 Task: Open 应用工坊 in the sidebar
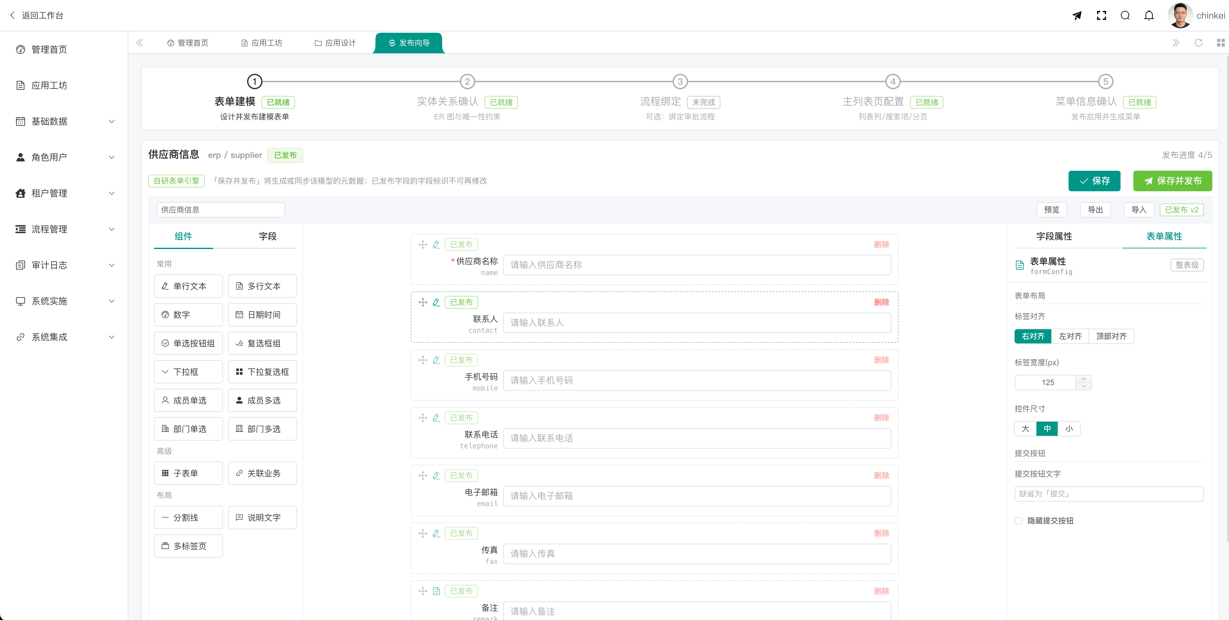[x=64, y=85]
